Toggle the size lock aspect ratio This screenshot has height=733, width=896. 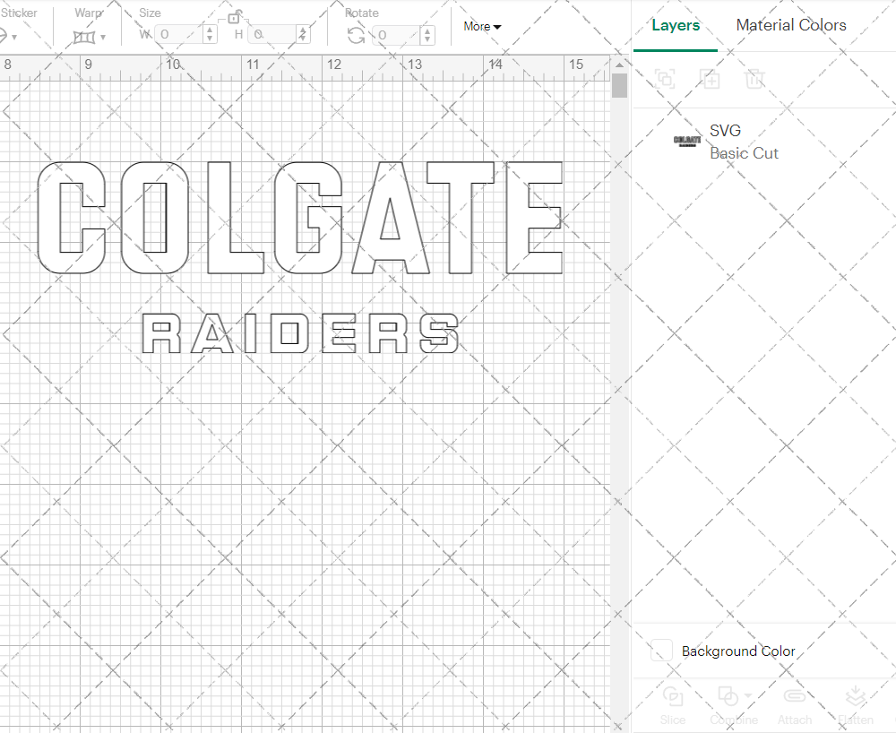click(x=235, y=16)
